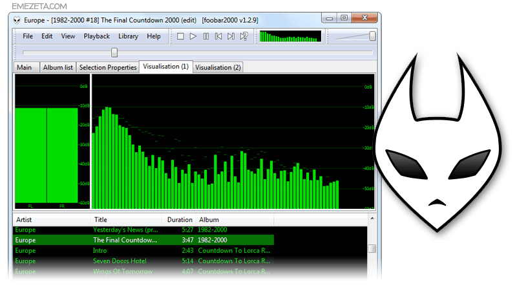
Task: Maximize the foobar2000 window
Action: click(344, 18)
